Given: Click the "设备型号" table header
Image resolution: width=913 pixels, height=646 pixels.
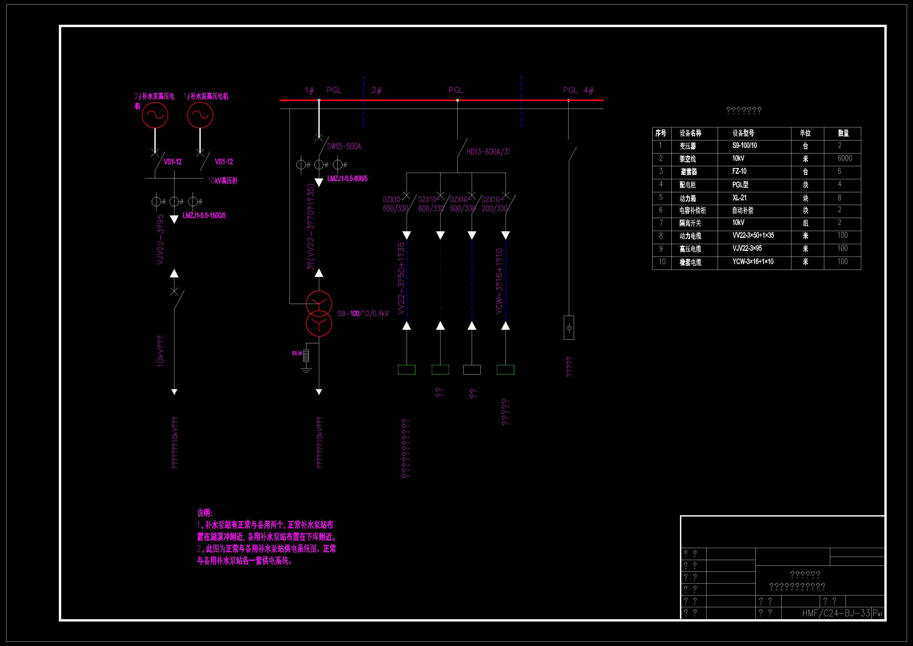Looking at the screenshot, I should click(743, 133).
